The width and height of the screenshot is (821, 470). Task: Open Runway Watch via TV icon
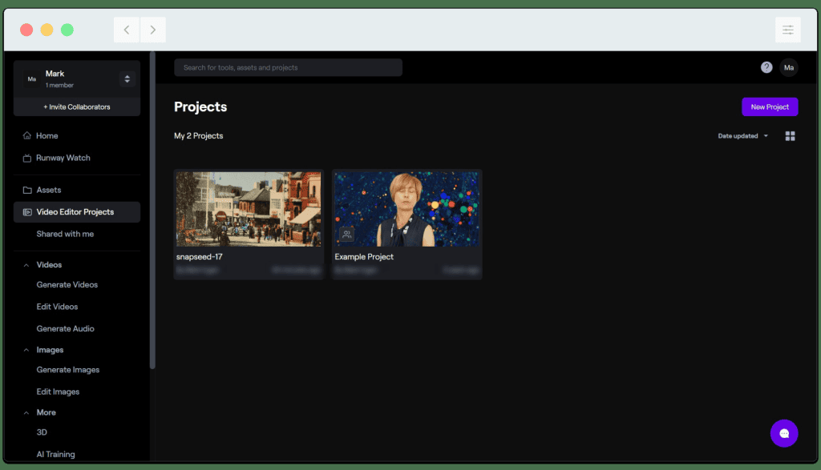pyautogui.click(x=27, y=159)
